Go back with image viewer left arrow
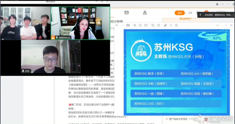This screenshot has height=124, width=235. [x=117, y=25]
